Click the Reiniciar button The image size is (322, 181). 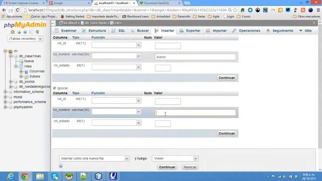click(x=190, y=167)
